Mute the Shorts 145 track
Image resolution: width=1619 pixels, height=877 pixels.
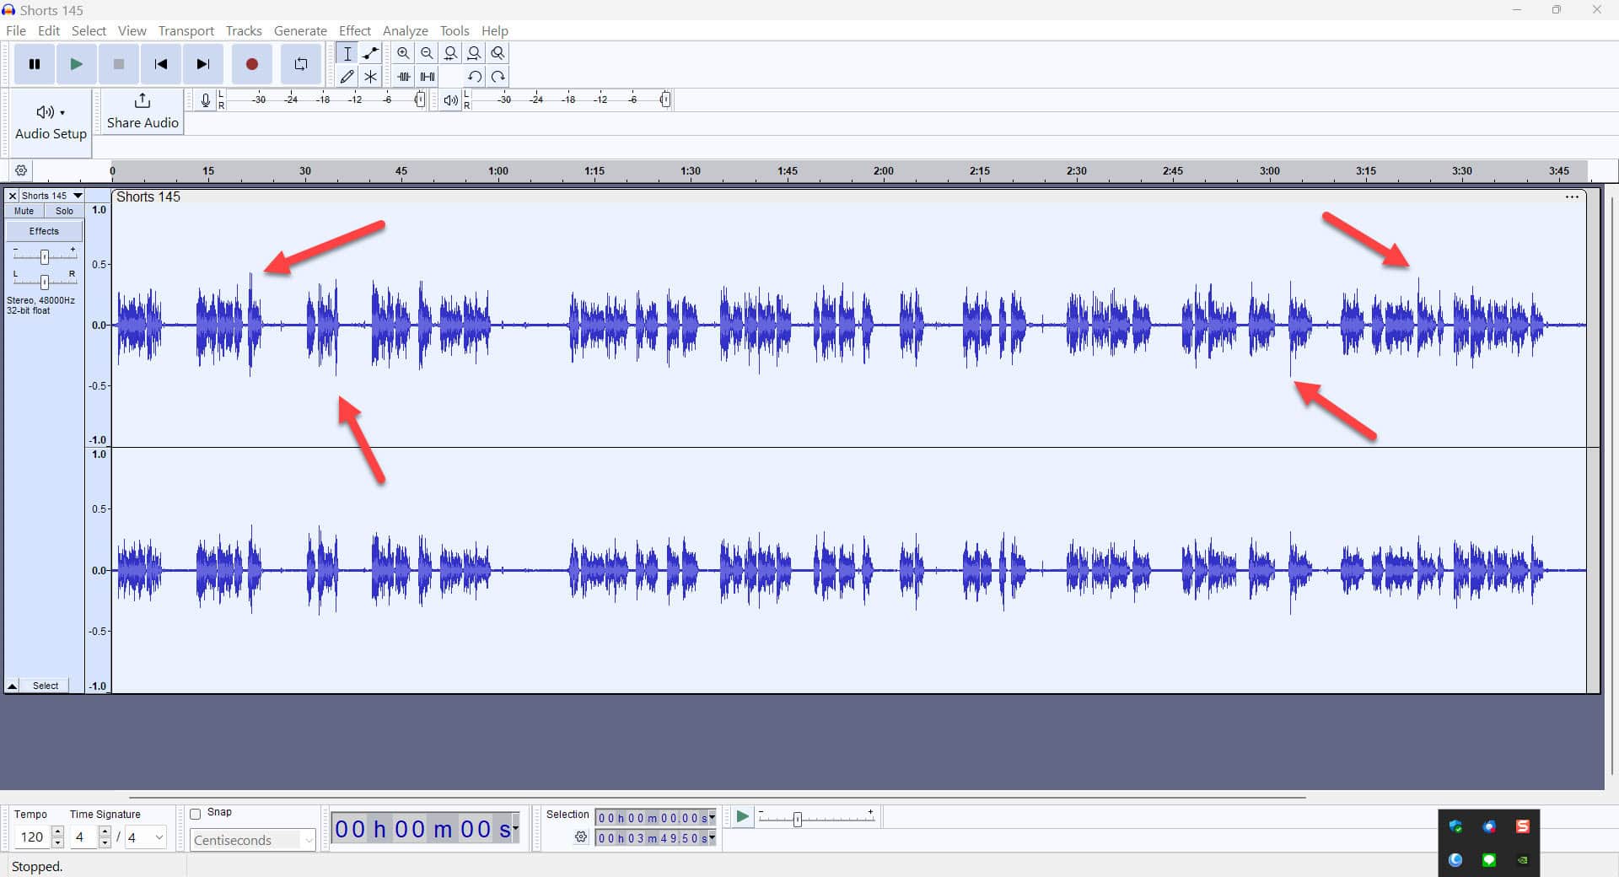[23, 211]
